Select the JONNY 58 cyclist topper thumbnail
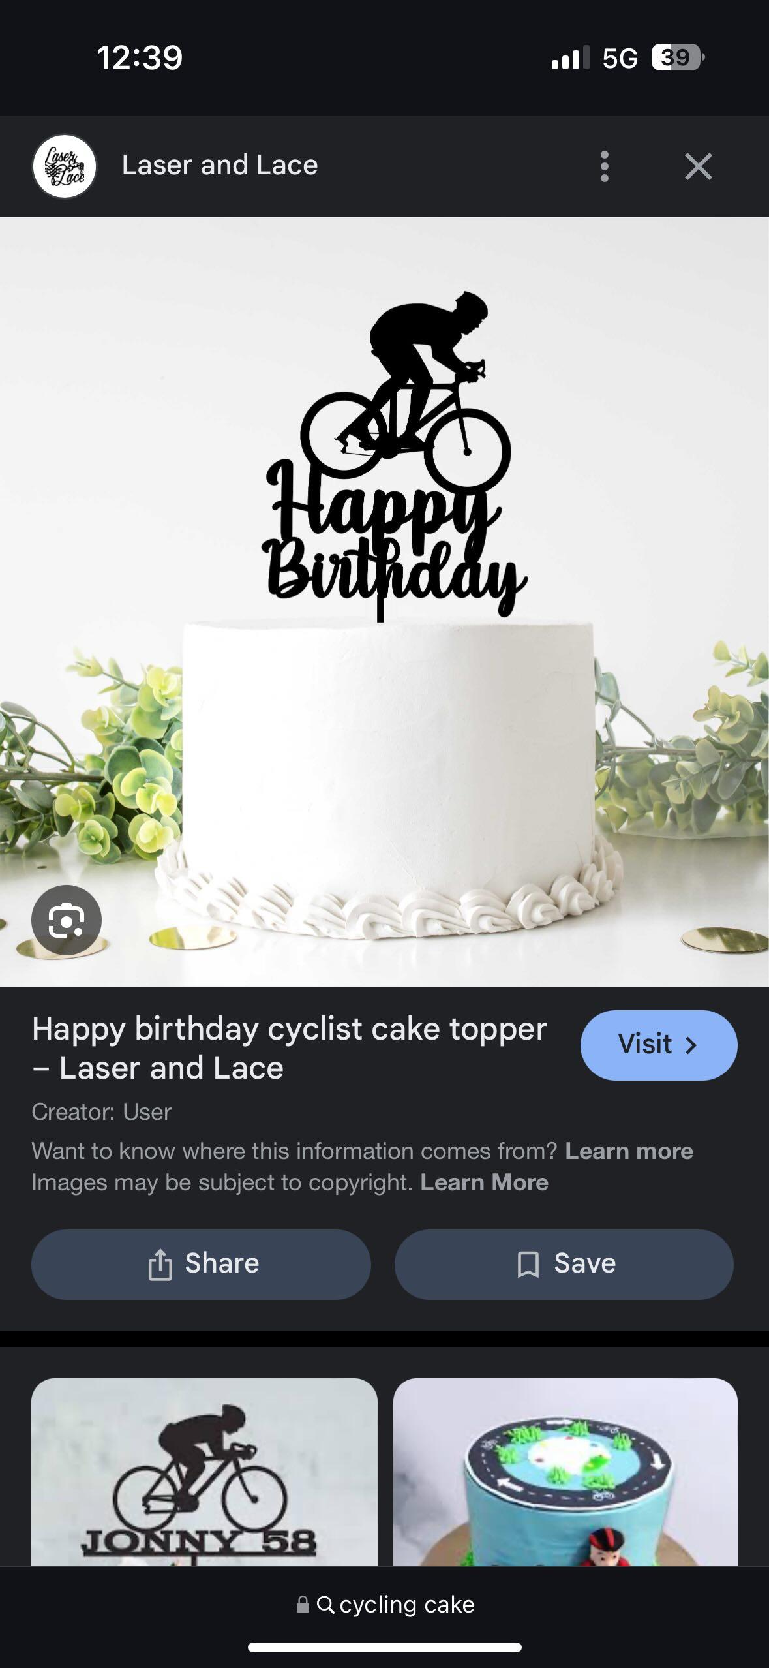Image resolution: width=769 pixels, height=1668 pixels. pos(204,1472)
